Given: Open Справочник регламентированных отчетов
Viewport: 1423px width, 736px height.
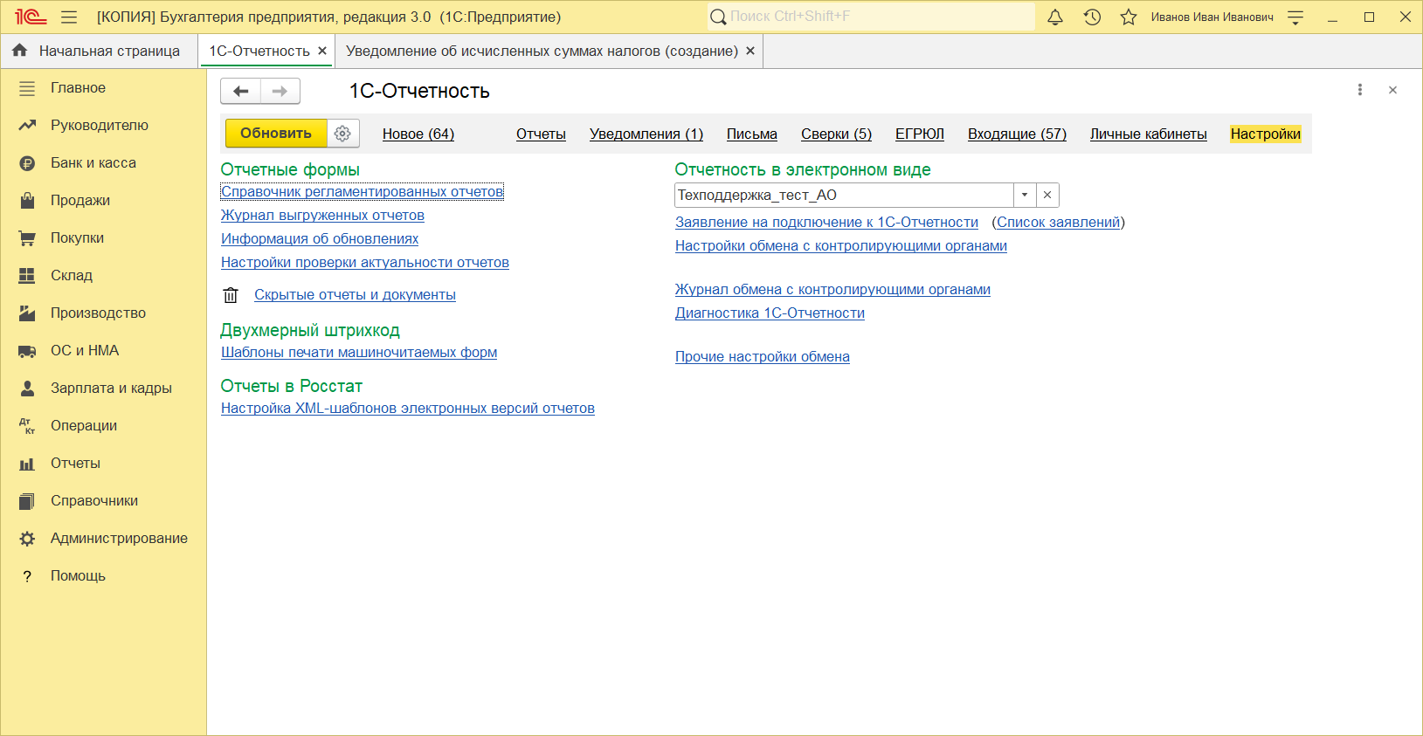Looking at the screenshot, I should point(363,192).
